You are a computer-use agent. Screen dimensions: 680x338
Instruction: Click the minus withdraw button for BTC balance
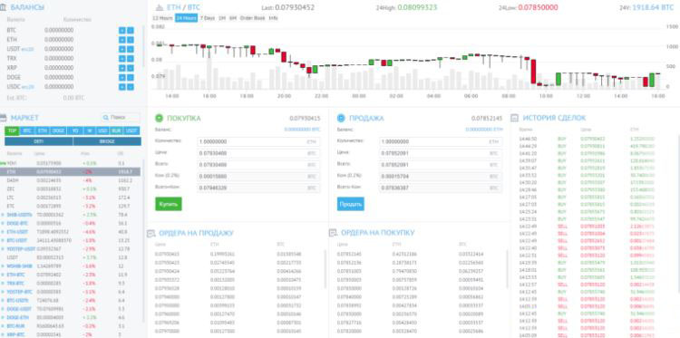click(x=130, y=30)
